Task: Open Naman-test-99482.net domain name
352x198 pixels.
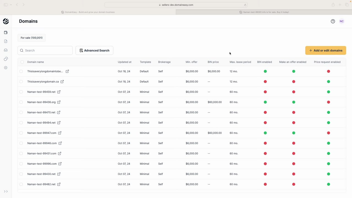Action: pos(41,184)
